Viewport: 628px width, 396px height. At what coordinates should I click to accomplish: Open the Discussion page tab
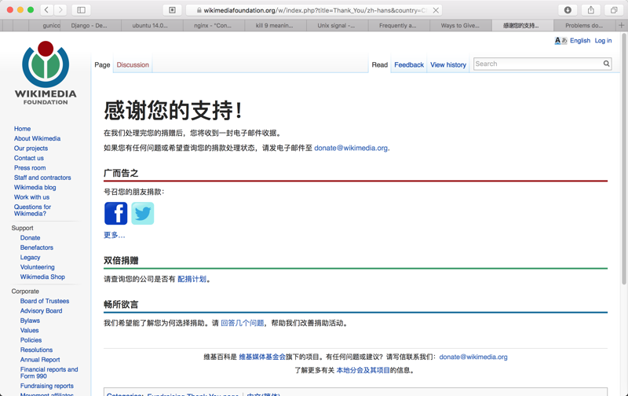click(x=133, y=64)
